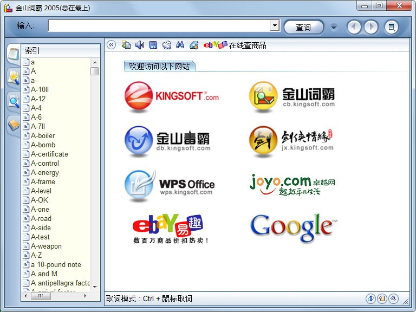Open the main menu round button

pyautogui.click(x=392, y=27)
